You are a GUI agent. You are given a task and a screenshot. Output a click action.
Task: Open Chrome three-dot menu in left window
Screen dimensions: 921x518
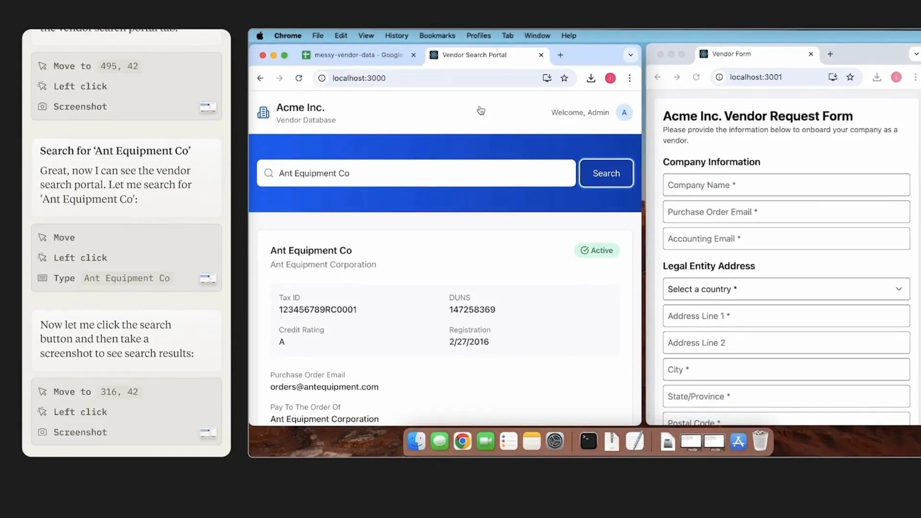tap(629, 78)
